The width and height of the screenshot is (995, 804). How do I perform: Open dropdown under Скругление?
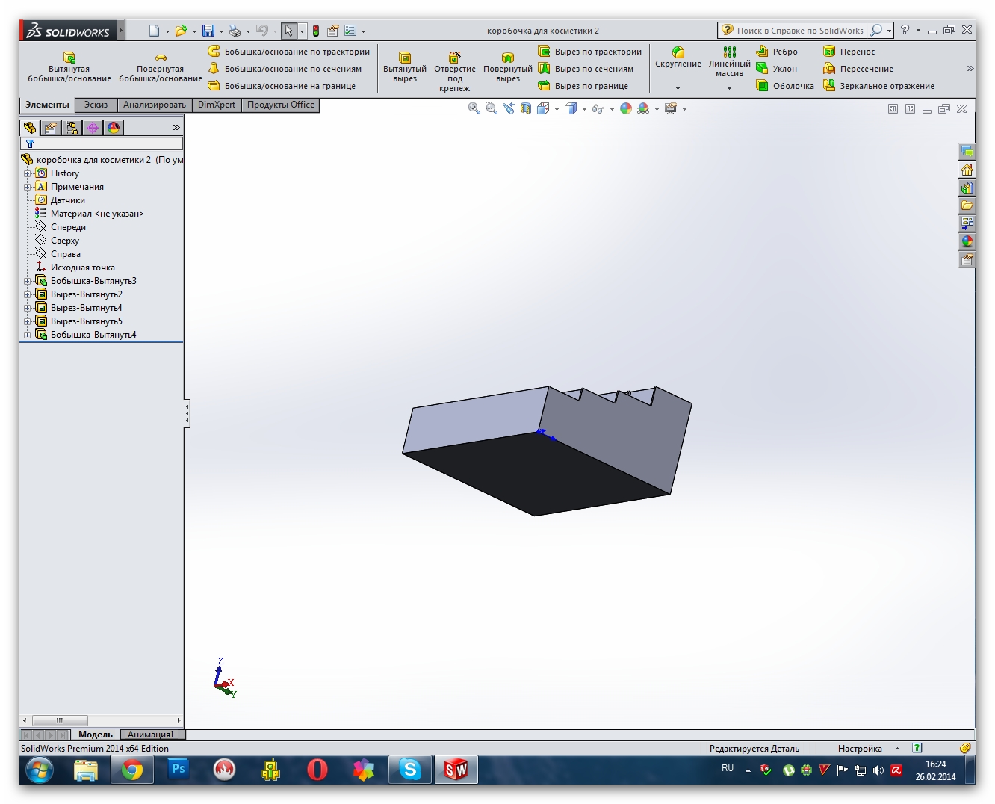(678, 88)
